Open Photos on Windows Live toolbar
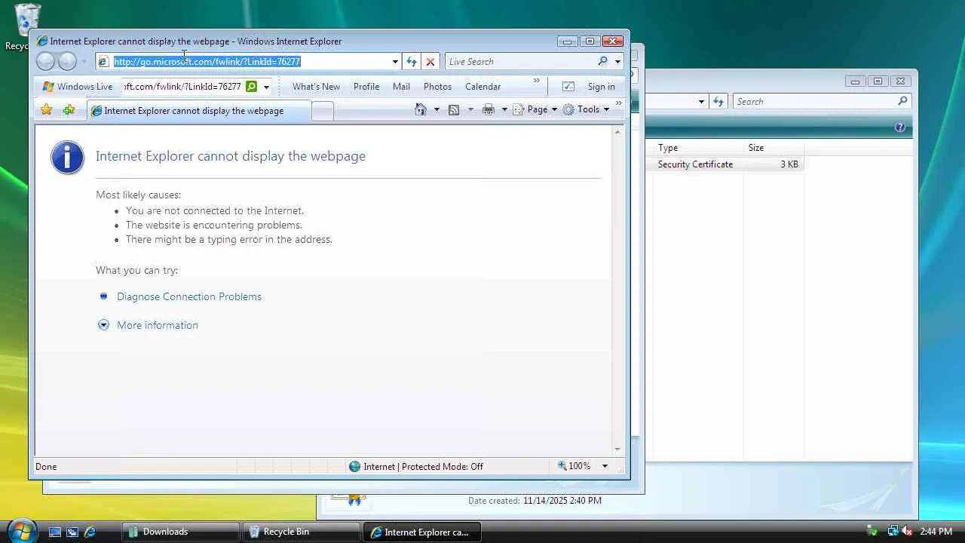Image resolution: width=965 pixels, height=543 pixels. [437, 87]
